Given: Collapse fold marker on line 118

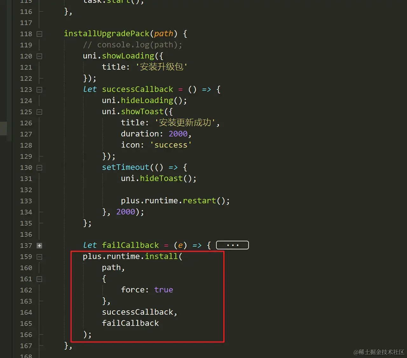Looking at the screenshot, I should pos(39,34).
